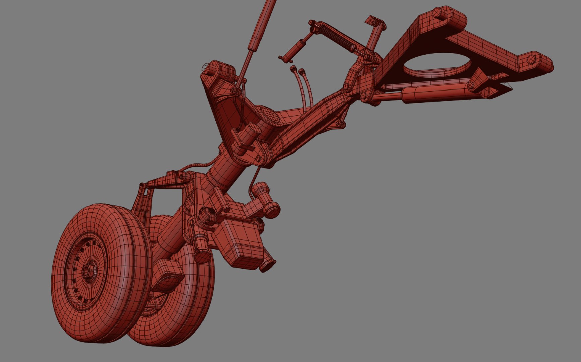Select the rounded lug at bracket's far right
581x362 pixels.
(x=536, y=62)
